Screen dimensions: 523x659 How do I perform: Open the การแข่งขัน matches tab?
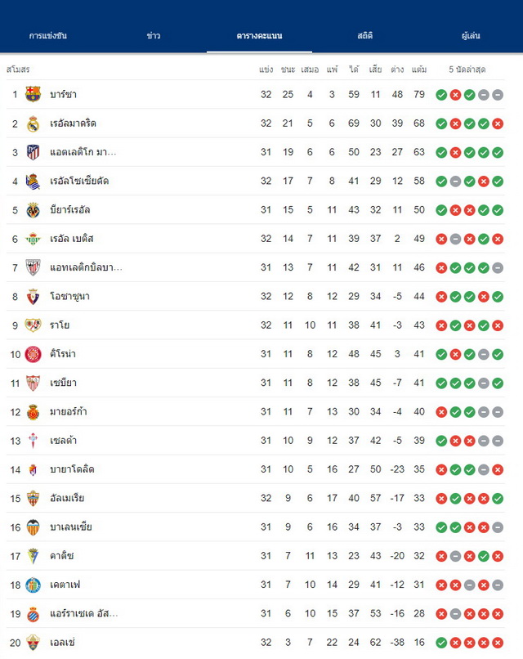48,36
